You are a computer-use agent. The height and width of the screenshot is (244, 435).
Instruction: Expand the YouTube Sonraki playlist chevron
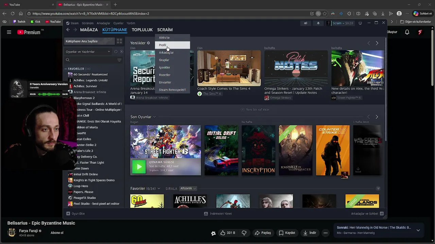pyautogui.click(x=418, y=230)
